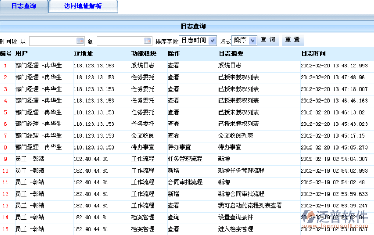Click the 查询 button
Viewport: 374px width, 235px height.
[267, 40]
